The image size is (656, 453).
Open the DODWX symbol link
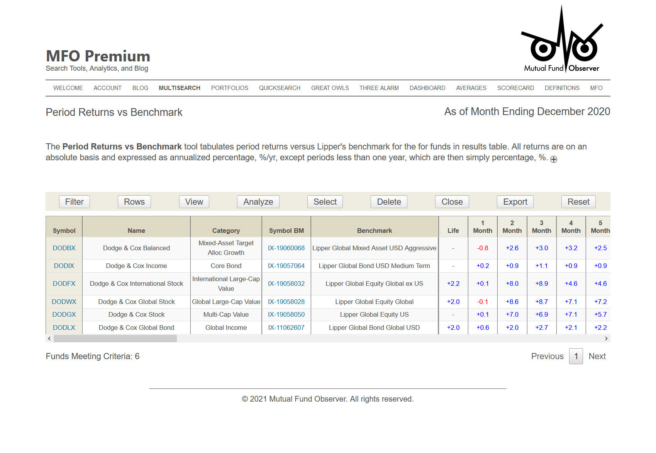click(x=64, y=302)
